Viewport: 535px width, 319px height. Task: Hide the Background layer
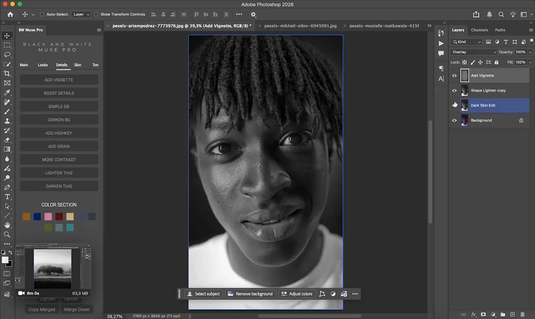pos(454,121)
